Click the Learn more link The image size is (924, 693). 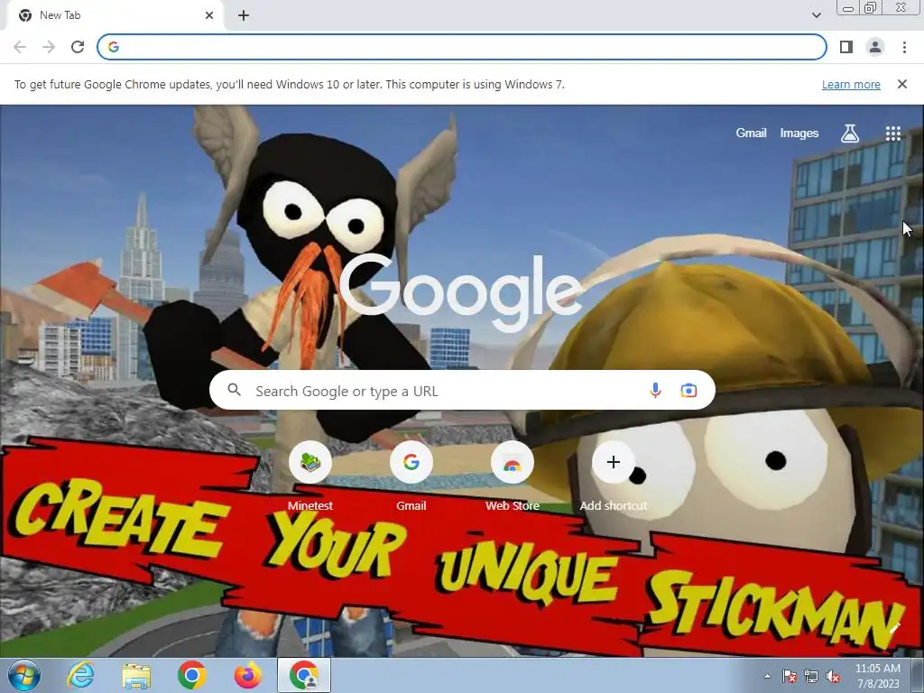pos(851,84)
